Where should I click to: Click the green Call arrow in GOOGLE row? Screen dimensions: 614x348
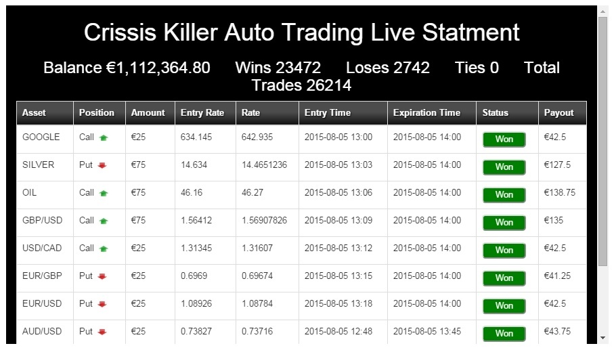[x=104, y=137]
